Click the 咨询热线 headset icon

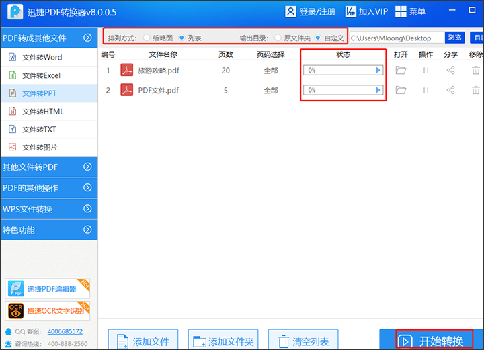pyautogui.click(x=8, y=343)
